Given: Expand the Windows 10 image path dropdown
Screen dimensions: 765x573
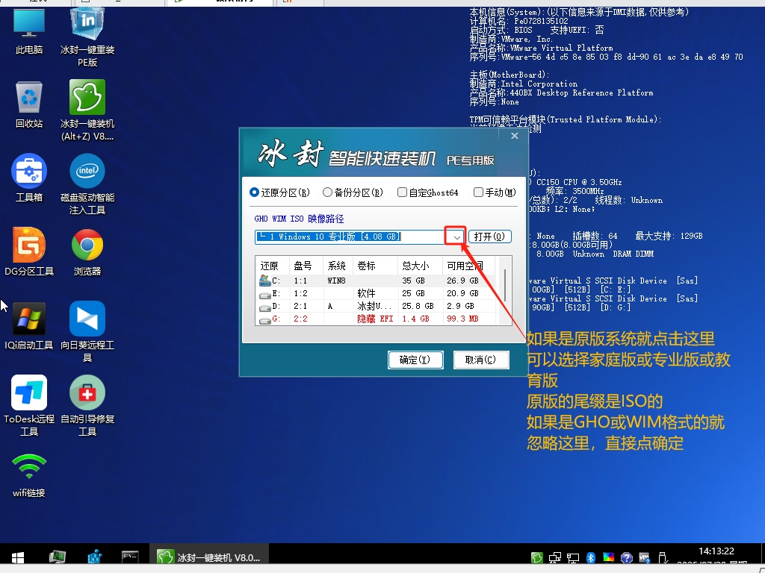Looking at the screenshot, I should click(x=455, y=237).
